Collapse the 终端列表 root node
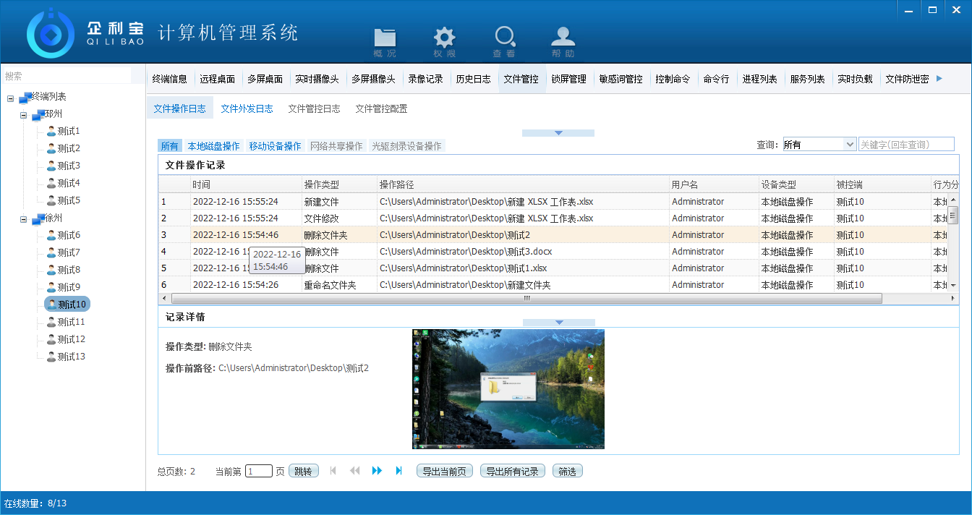The image size is (972, 515). [x=11, y=97]
